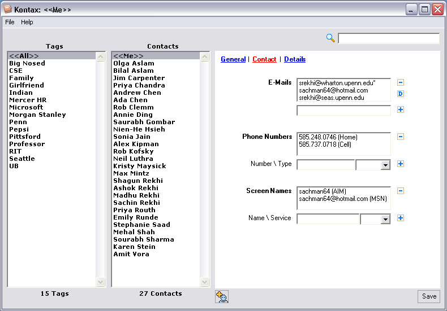Open the File menu
The width and height of the screenshot is (447, 311).
click(10, 22)
